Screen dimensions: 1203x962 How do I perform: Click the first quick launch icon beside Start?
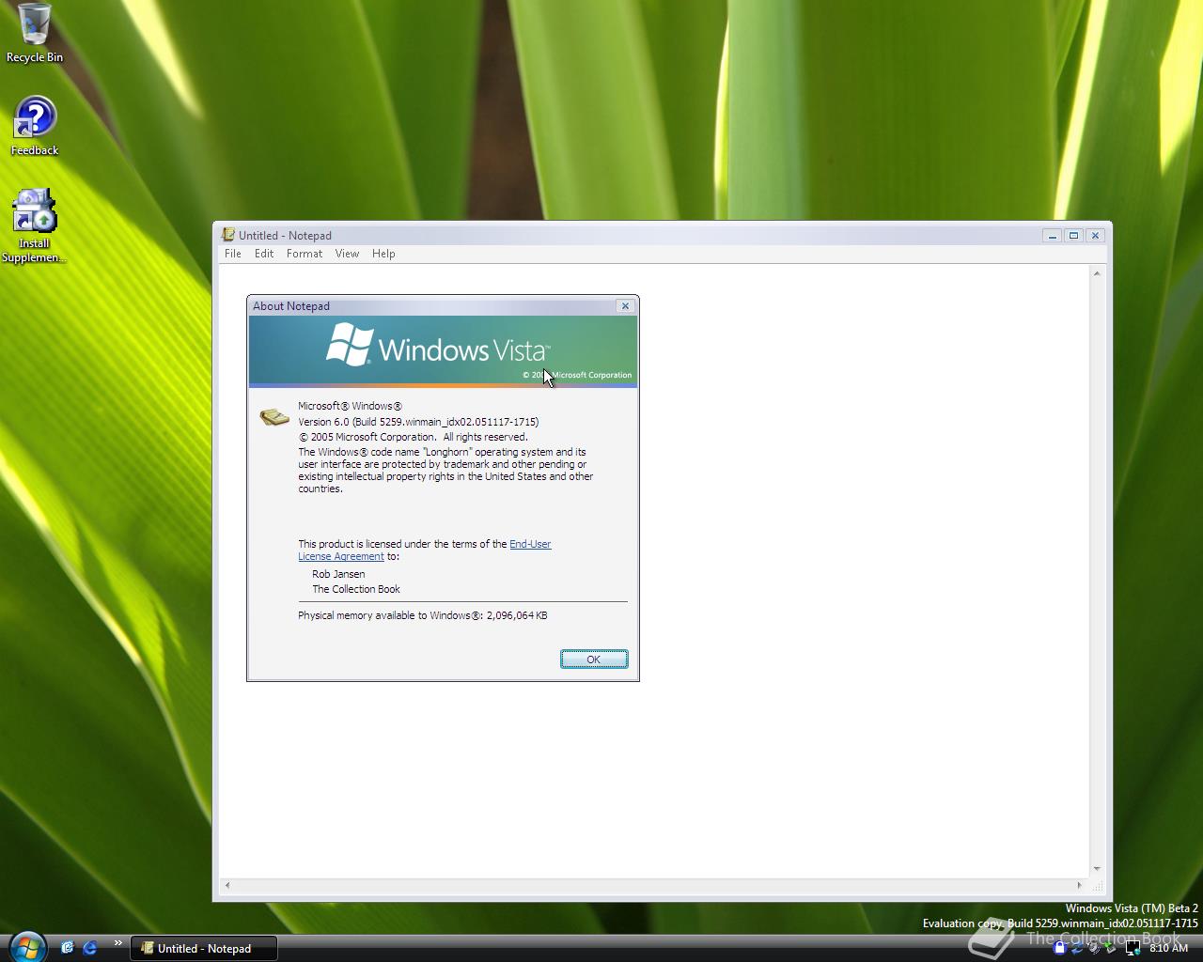click(67, 948)
